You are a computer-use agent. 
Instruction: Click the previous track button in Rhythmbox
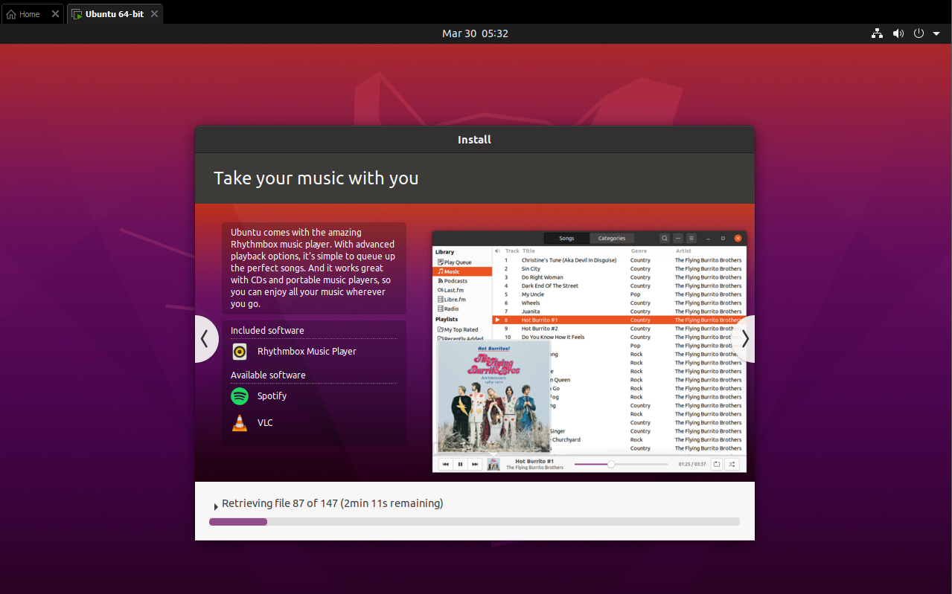pos(446,464)
